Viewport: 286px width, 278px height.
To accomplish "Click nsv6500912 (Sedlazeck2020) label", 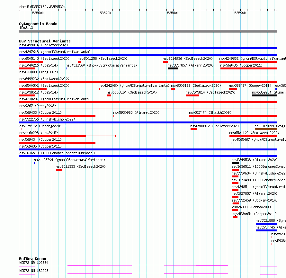I will pos(215,126).
